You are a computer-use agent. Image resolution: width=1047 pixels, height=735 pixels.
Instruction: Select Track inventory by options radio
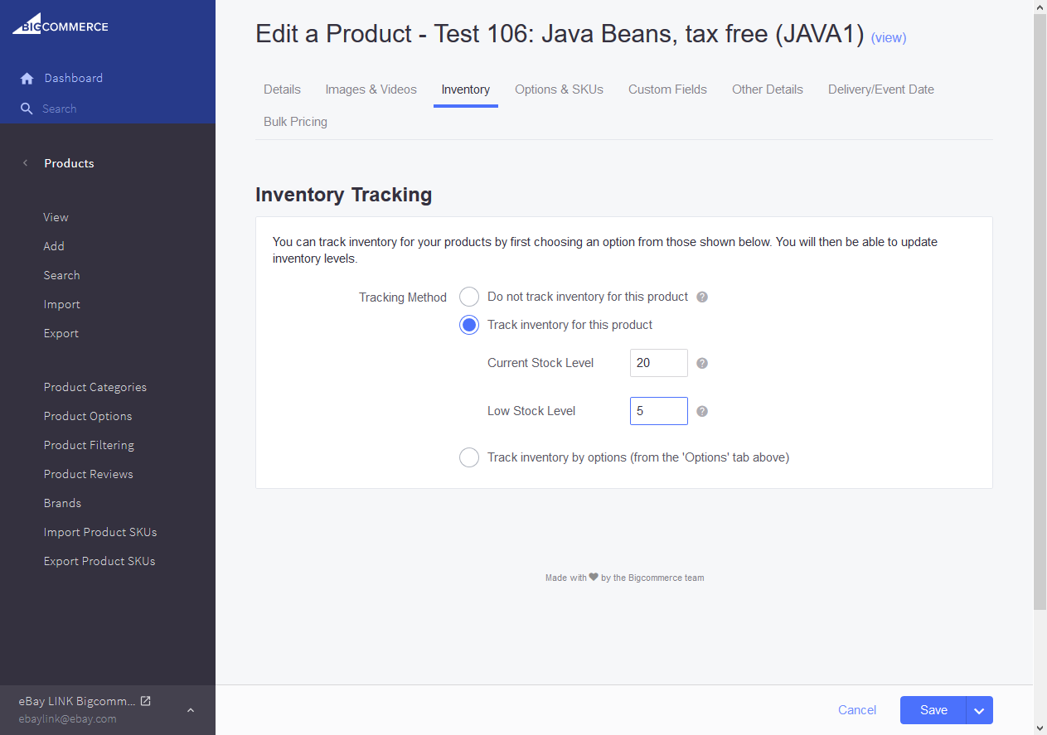pyautogui.click(x=469, y=457)
